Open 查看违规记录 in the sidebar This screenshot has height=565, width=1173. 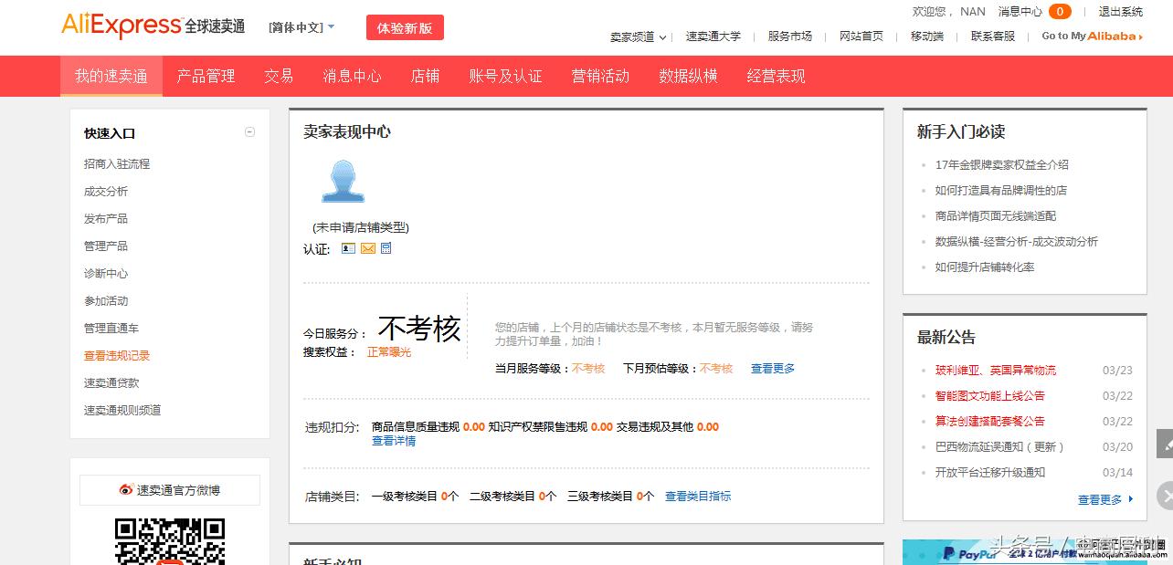pyautogui.click(x=116, y=355)
